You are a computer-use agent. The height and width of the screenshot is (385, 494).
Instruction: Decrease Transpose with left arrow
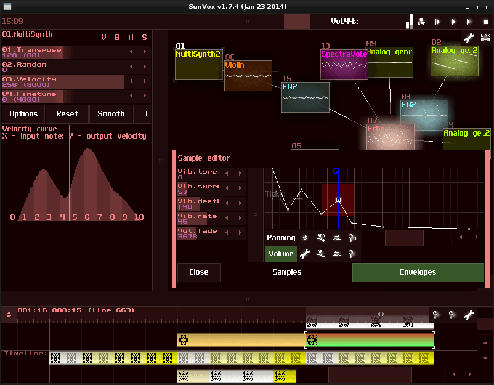(131, 52)
